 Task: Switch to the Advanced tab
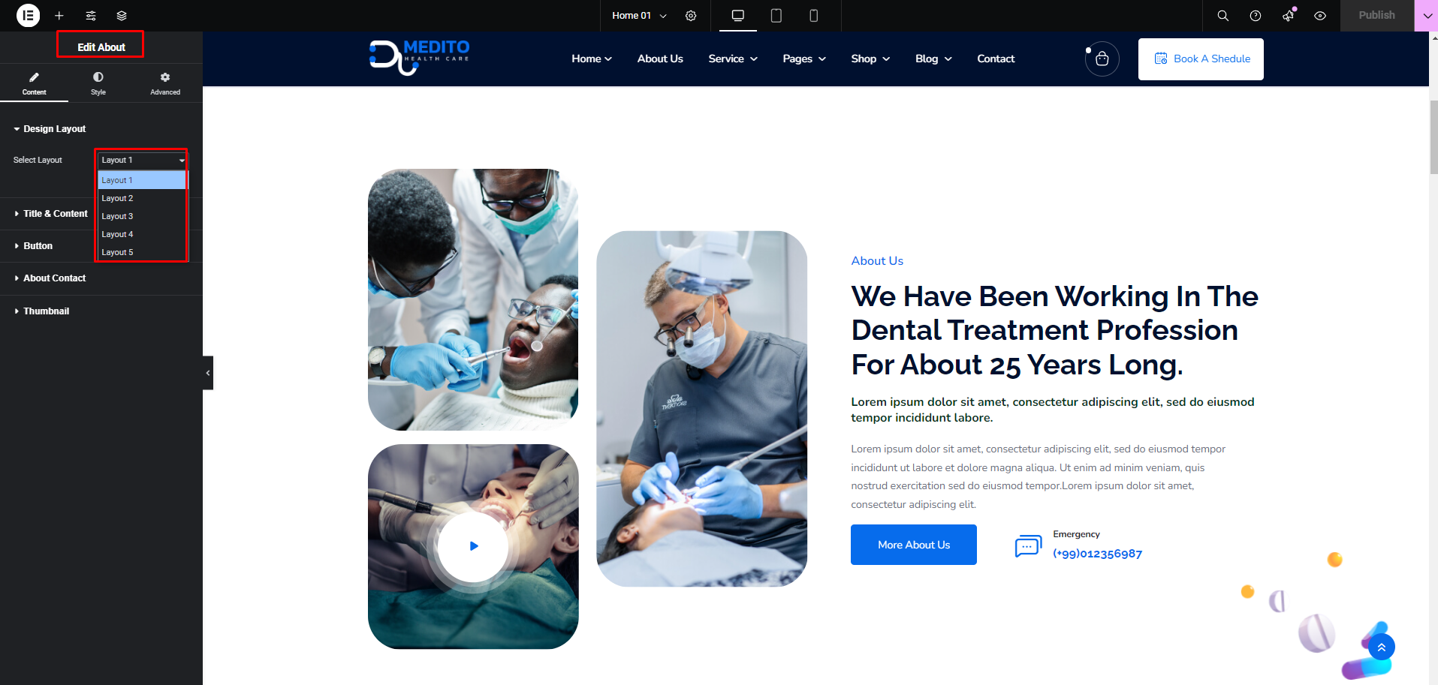(165, 83)
